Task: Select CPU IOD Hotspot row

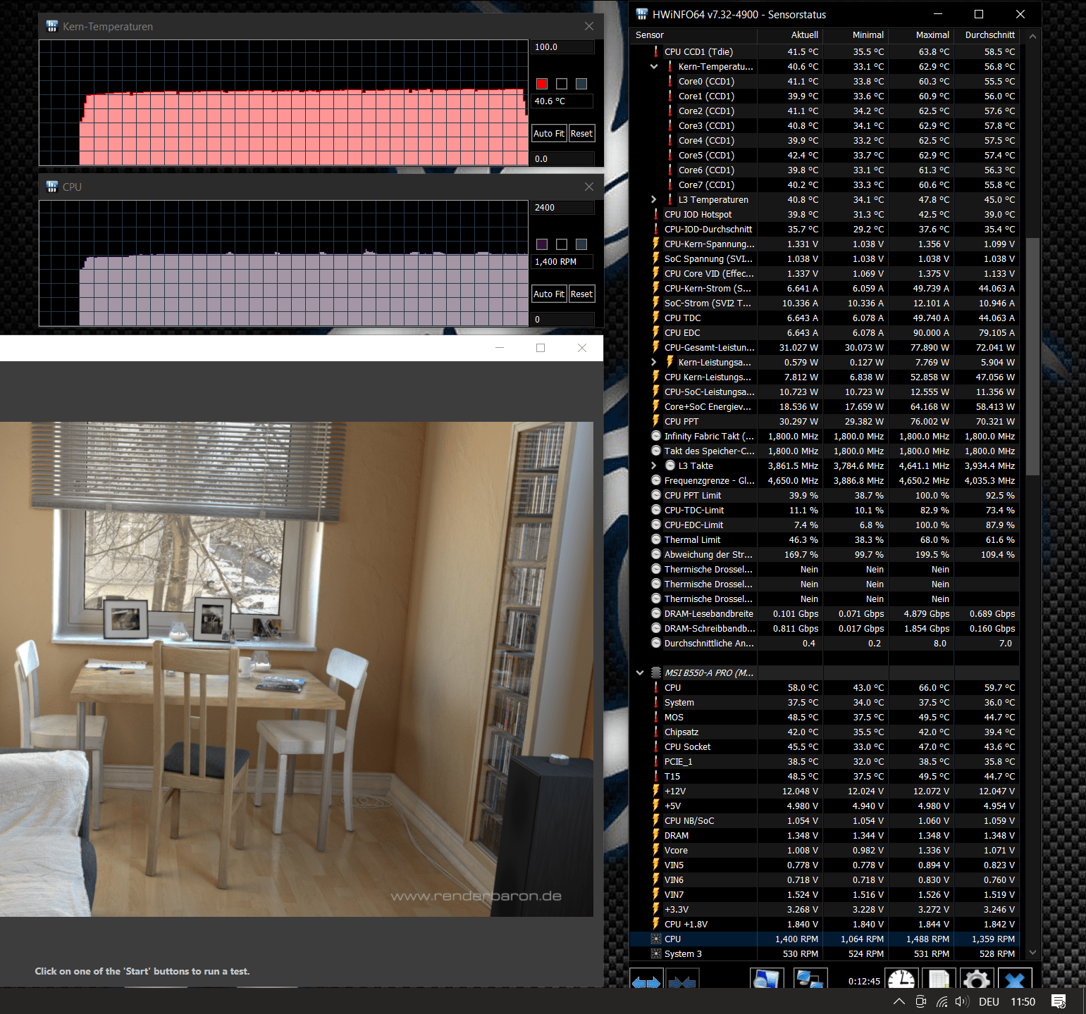Action: tap(825, 214)
